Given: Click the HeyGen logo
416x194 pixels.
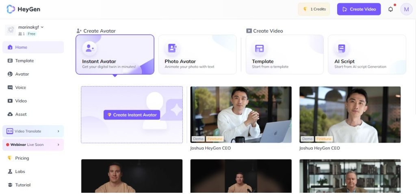Looking at the screenshot, I should (x=23, y=9).
